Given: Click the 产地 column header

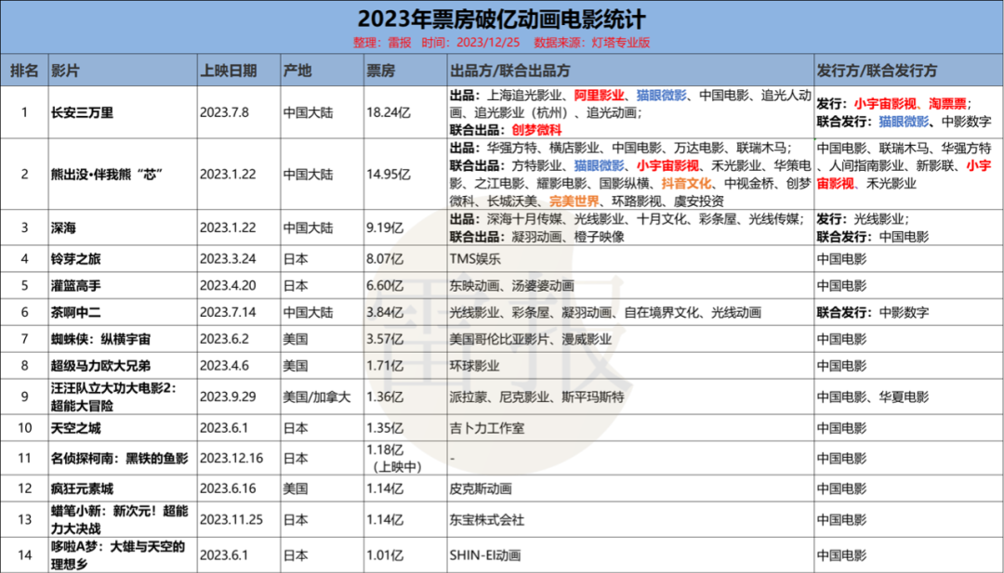Looking at the screenshot, I should tap(297, 72).
